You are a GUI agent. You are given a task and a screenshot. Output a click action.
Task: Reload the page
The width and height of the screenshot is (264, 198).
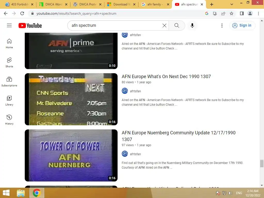22,13
